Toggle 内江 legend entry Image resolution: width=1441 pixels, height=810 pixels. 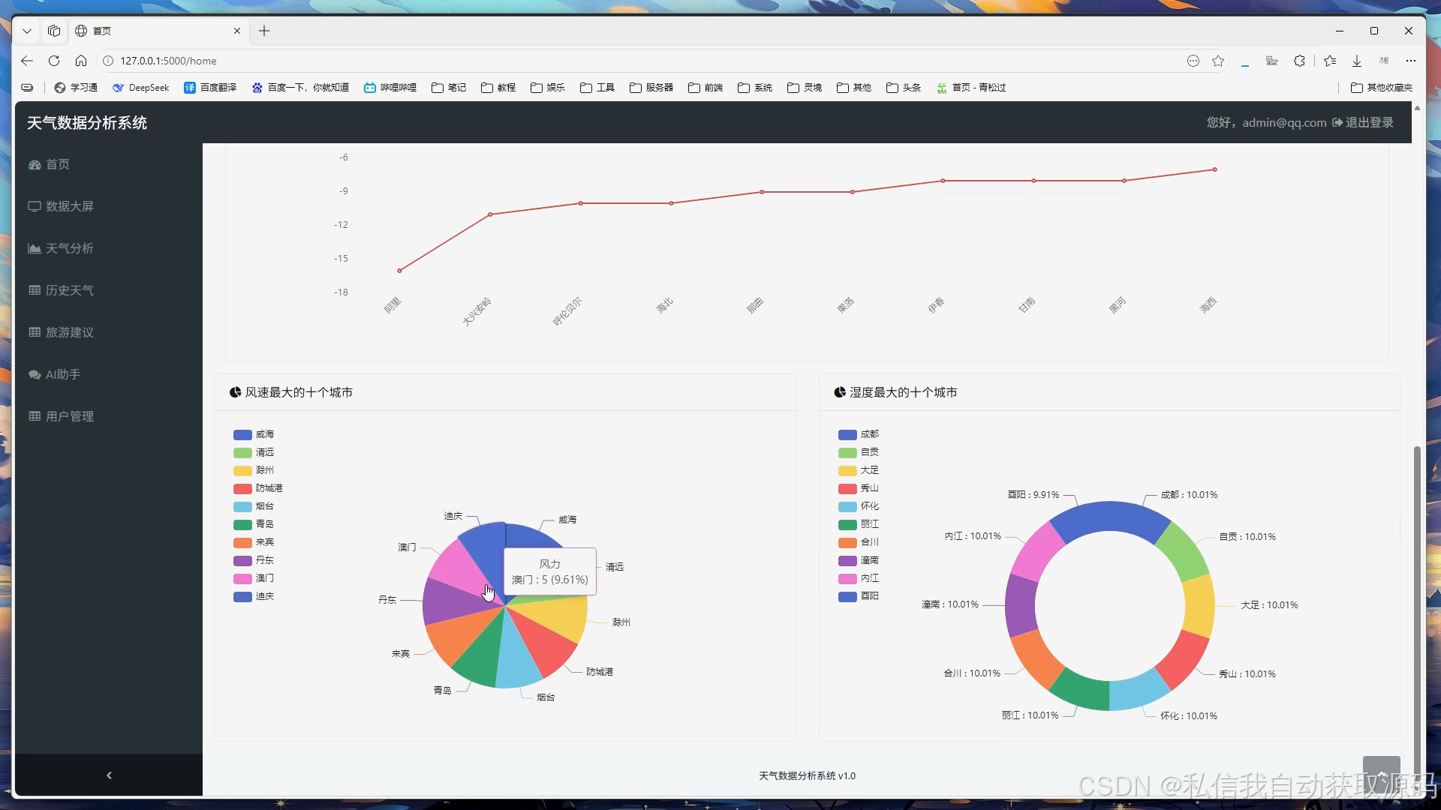[x=859, y=578]
